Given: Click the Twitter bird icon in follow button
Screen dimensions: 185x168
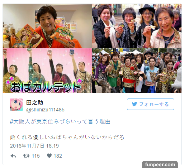Looking at the screenshot, I should [134, 104].
